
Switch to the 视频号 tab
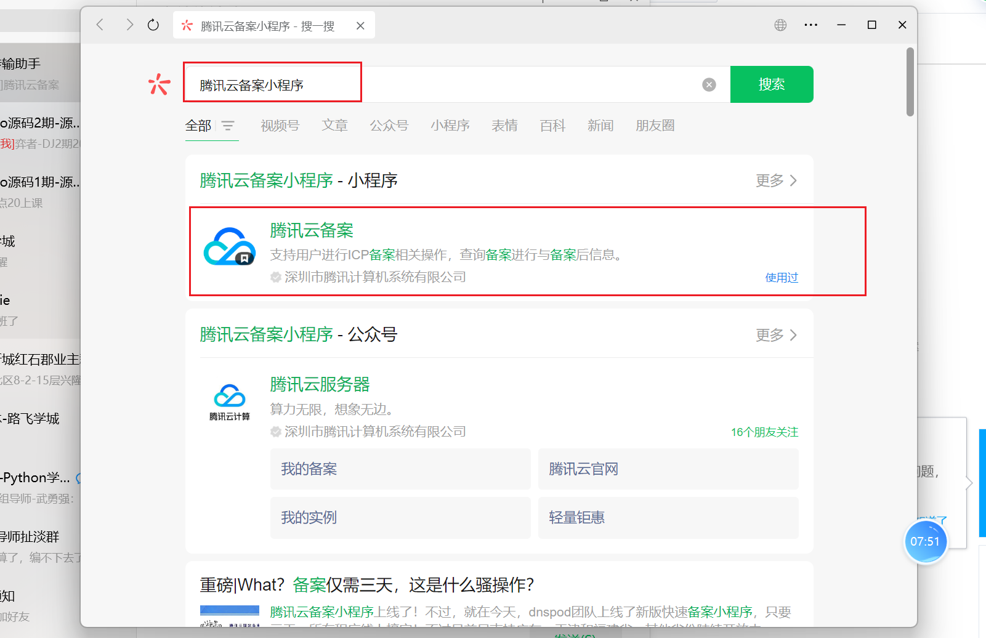point(280,126)
